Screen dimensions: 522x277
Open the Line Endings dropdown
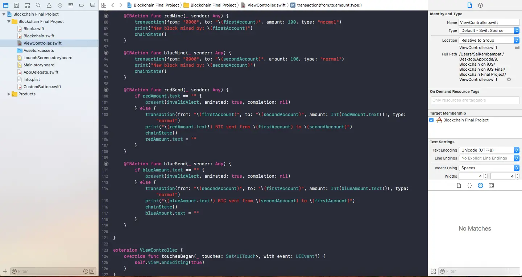click(x=489, y=158)
